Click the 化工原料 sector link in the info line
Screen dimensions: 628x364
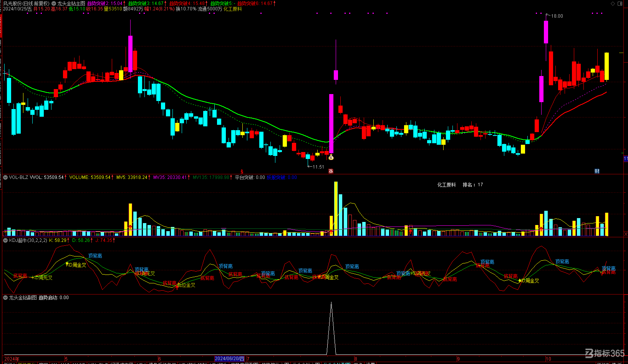click(233, 9)
